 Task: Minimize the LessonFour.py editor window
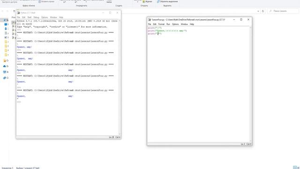pyautogui.click(x=234, y=20)
